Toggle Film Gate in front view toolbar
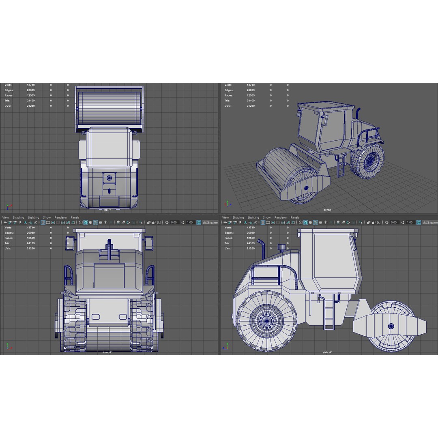This screenshot has width=438, height=438. (x=48, y=222)
